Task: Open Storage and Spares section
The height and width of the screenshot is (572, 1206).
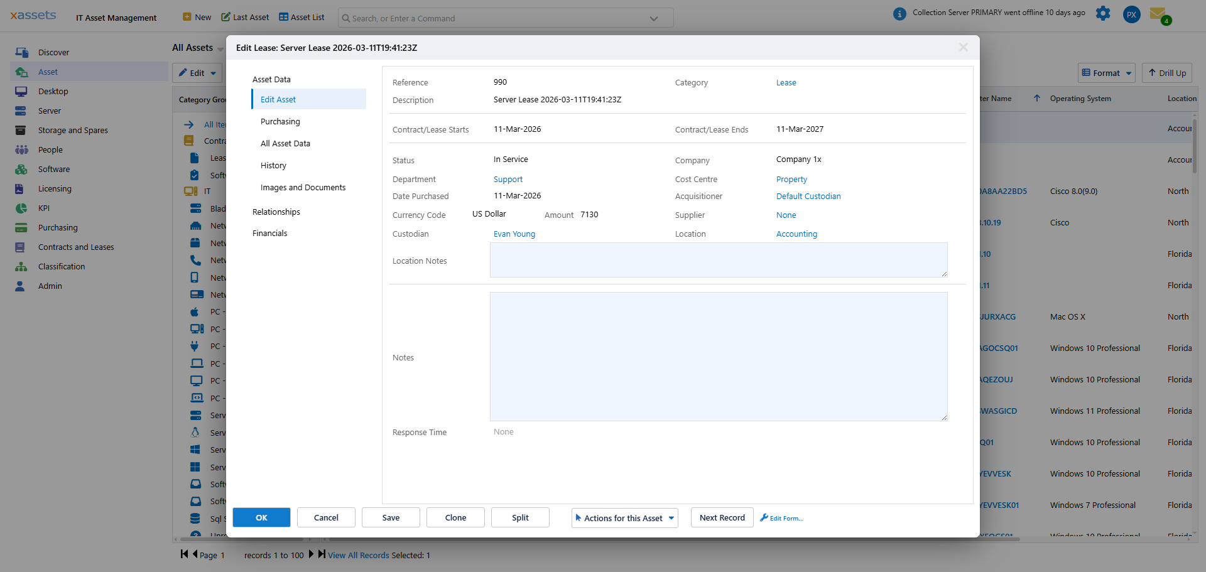Action: tap(73, 130)
